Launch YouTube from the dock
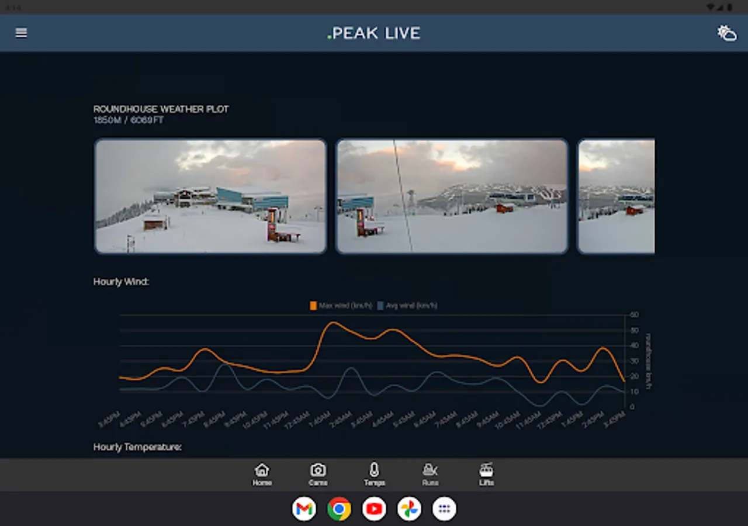This screenshot has height=526, width=748. [x=374, y=509]
